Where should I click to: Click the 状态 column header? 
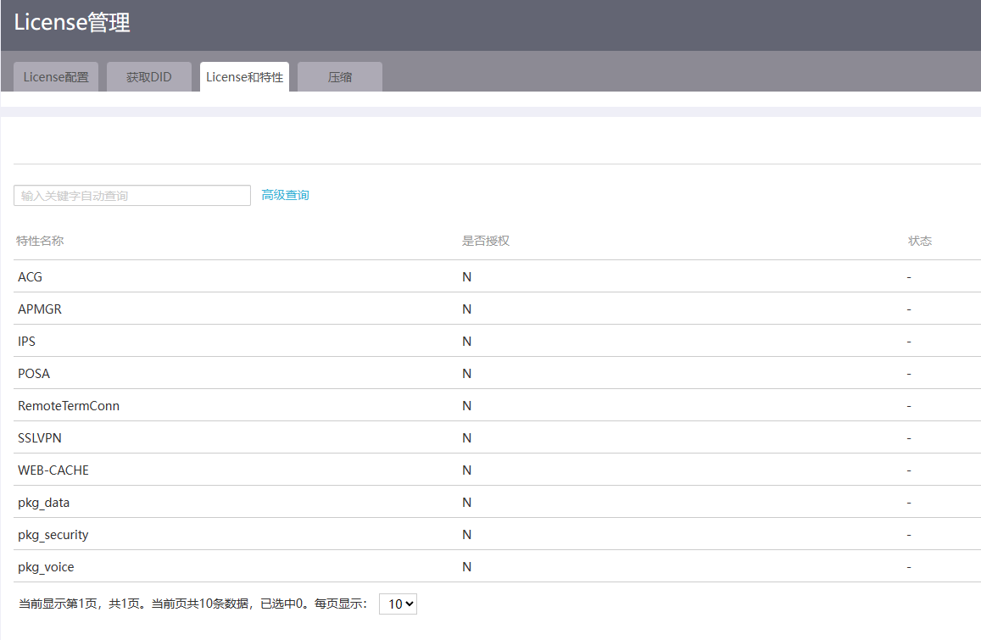click(x=919, y=241)
